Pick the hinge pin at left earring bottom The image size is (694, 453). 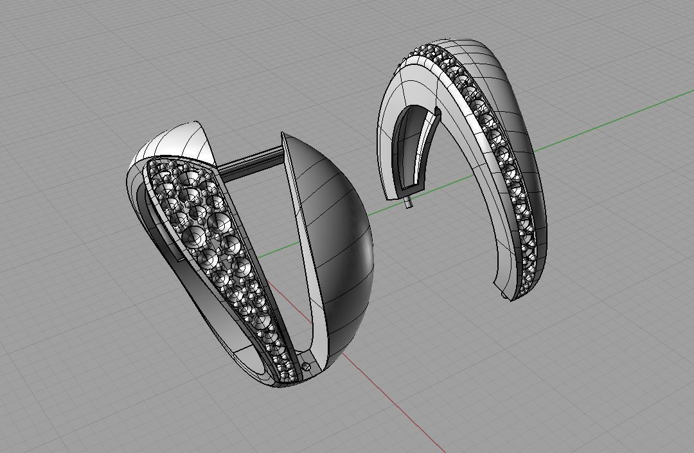(306, 366)
